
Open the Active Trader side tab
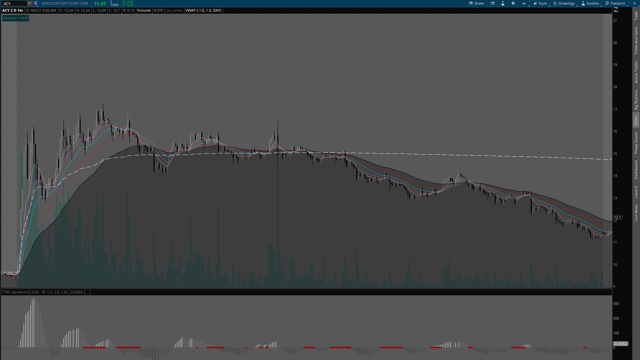pos(636,72)
